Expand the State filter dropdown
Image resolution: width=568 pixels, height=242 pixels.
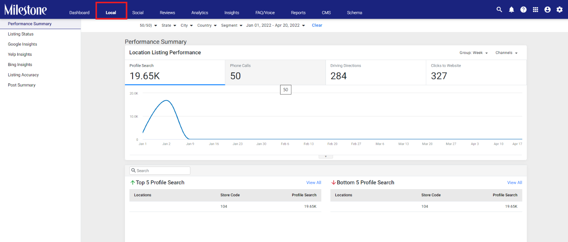click(x=169, y=26)
